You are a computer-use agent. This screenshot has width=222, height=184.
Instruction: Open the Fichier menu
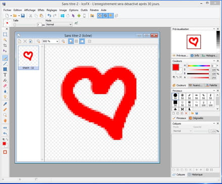pos(8,10)
